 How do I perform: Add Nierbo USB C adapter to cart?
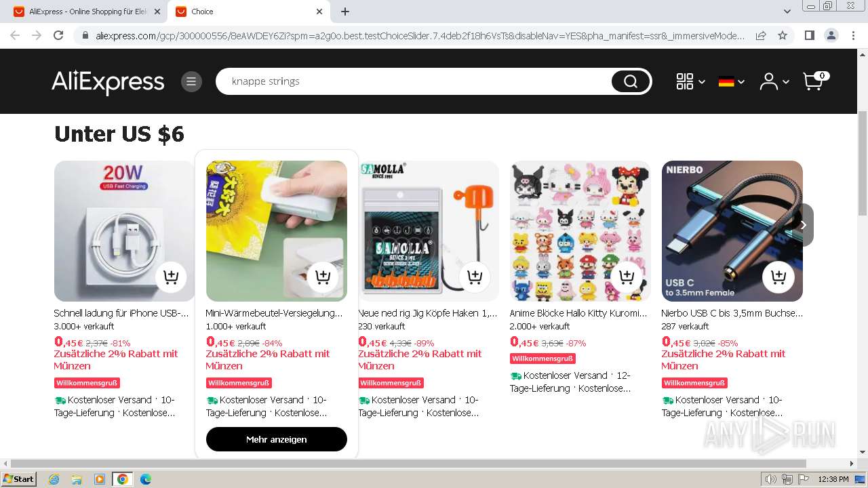[x=778, y=277]
